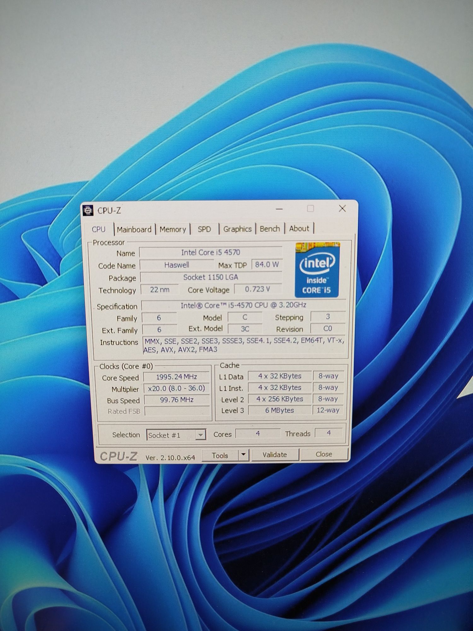Click the Level 2 cache value 4 x 256 KBytes
Viewport: 473px width, 631px height.
280,399
